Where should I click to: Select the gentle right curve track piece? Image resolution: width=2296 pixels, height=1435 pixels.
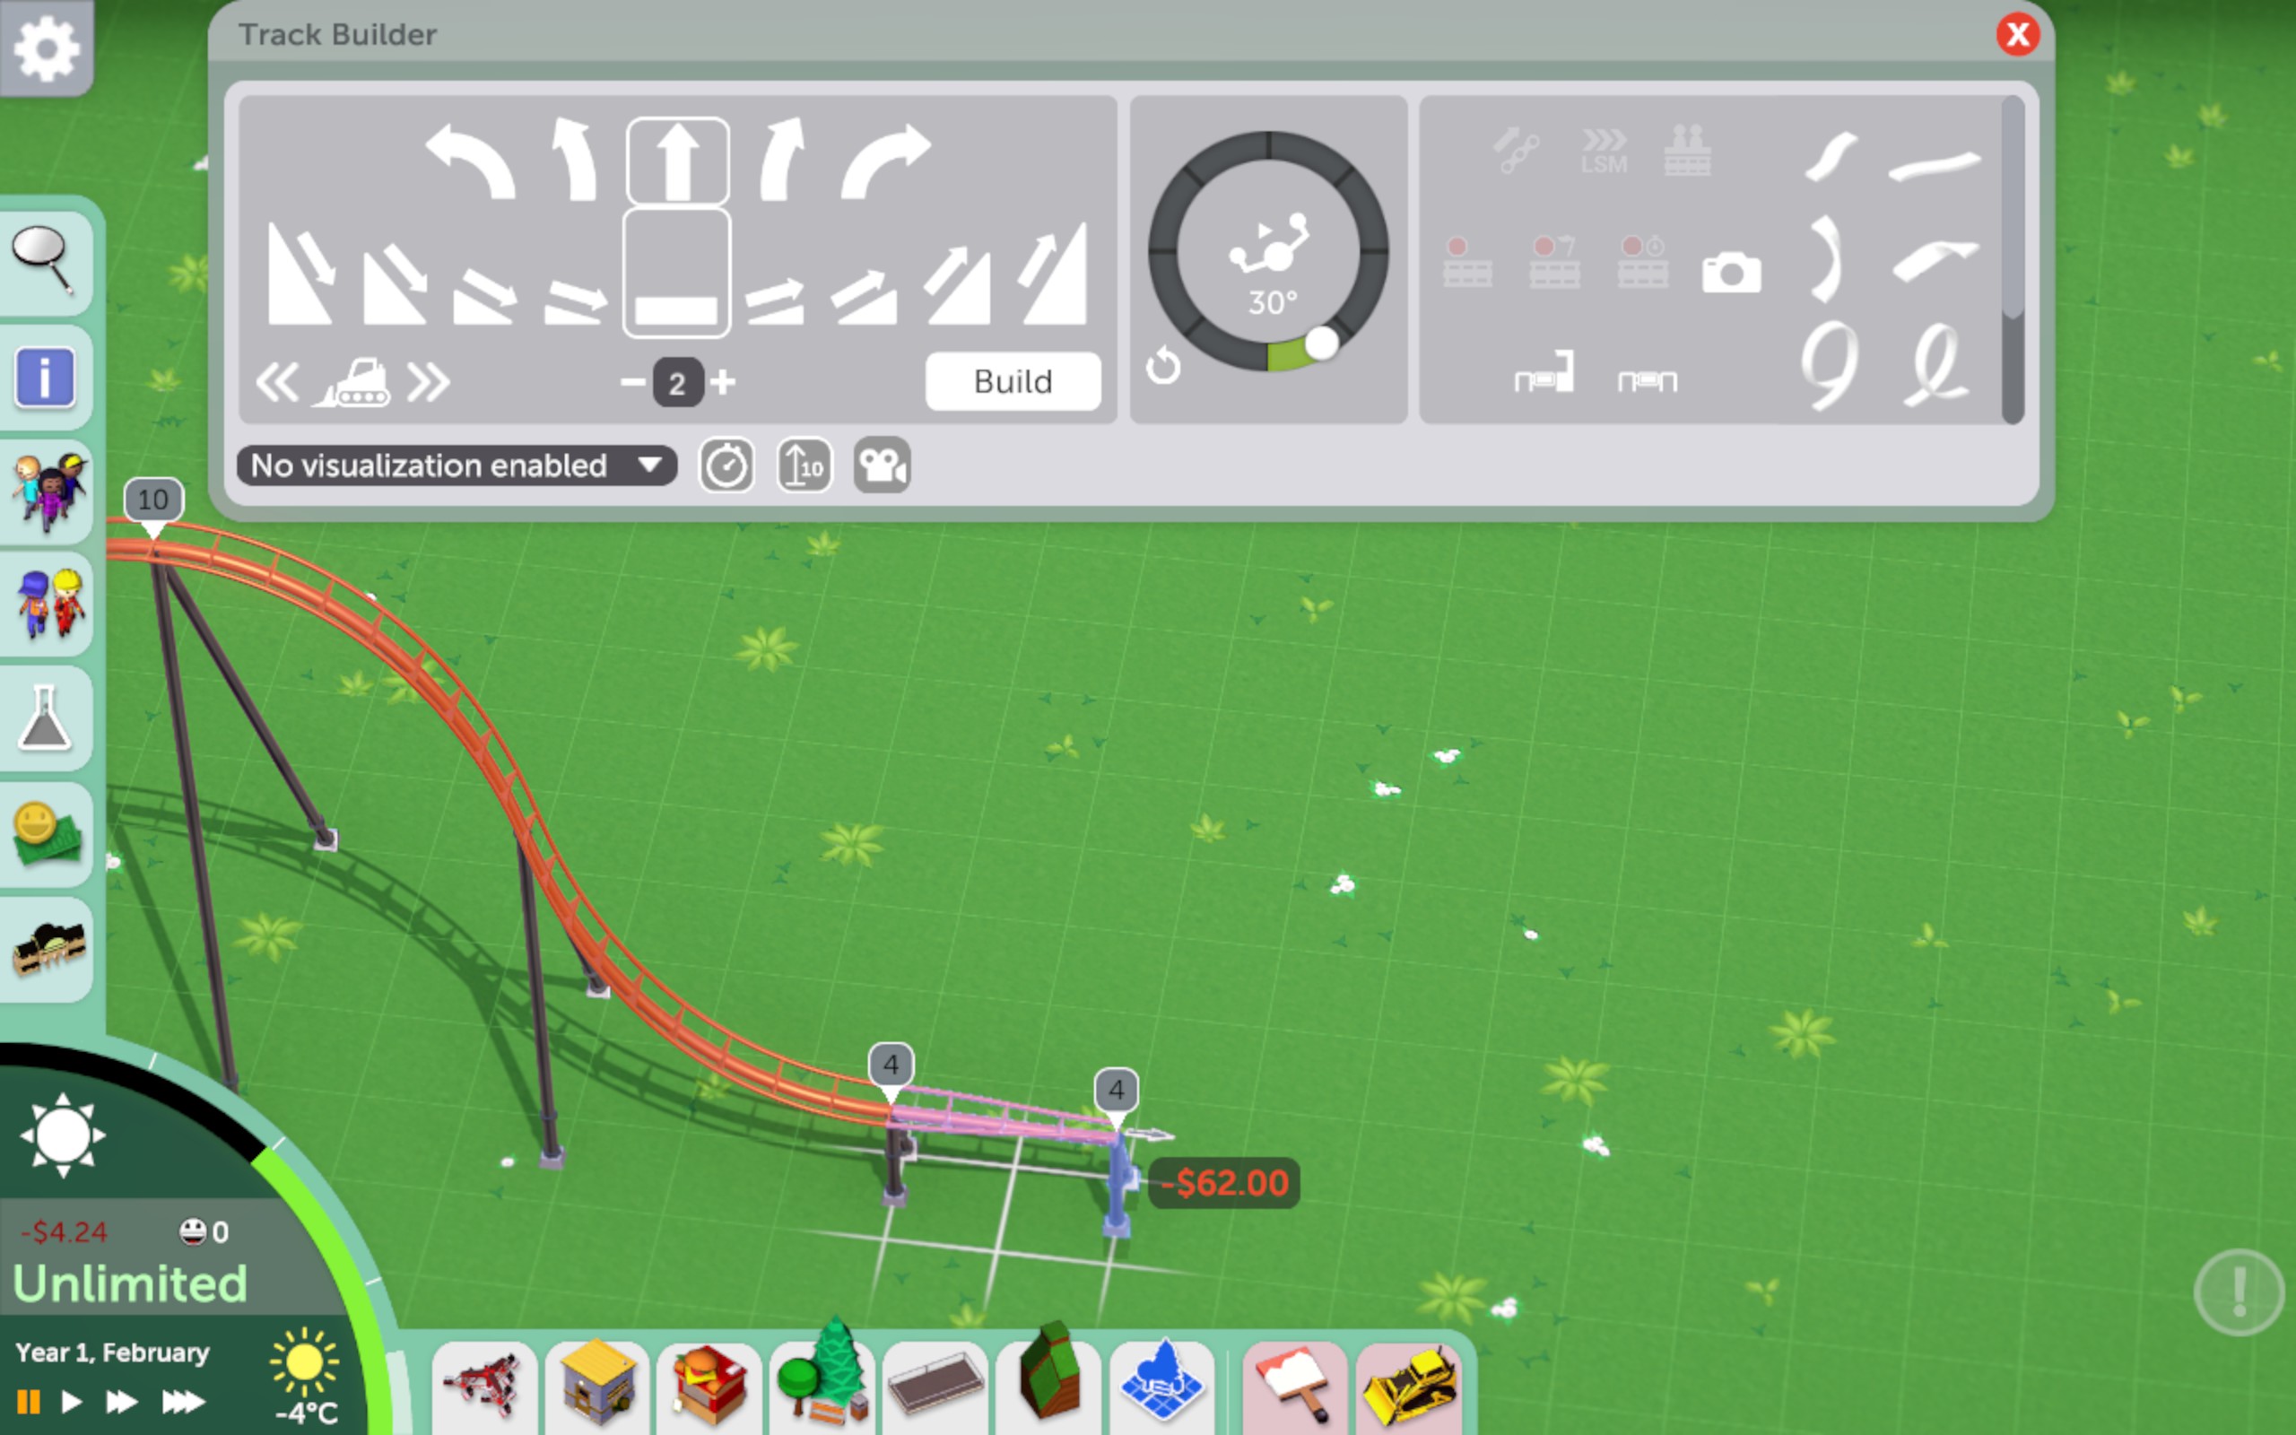tap(783, 161)
